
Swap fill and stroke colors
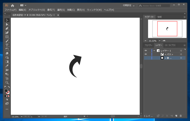pyautogui.click(x=9, y=87)
